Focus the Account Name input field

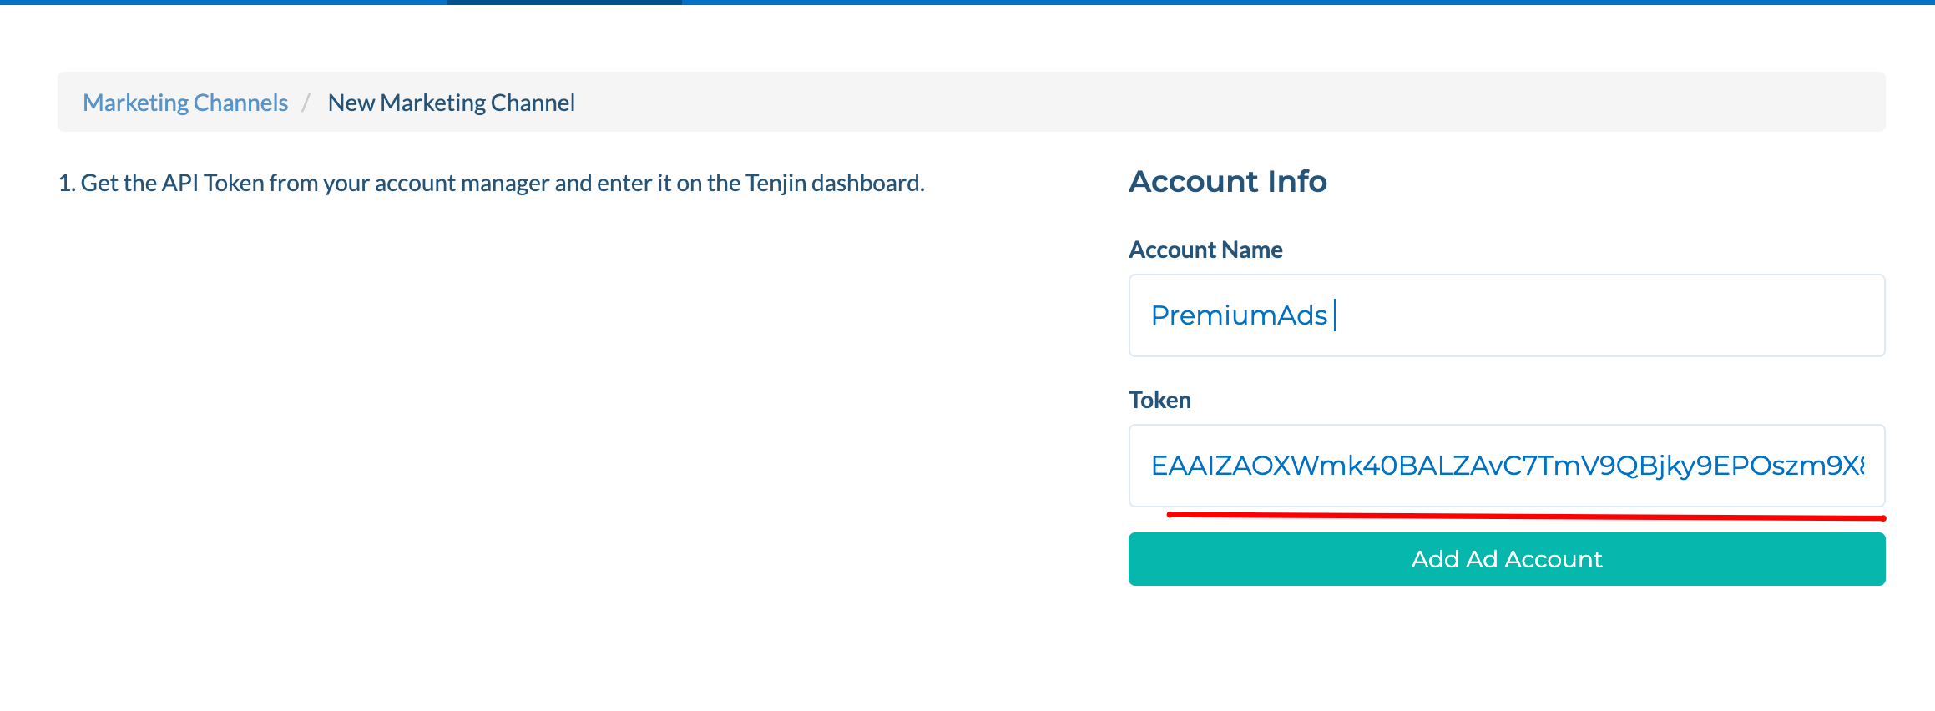click(x=1507, y=315)
